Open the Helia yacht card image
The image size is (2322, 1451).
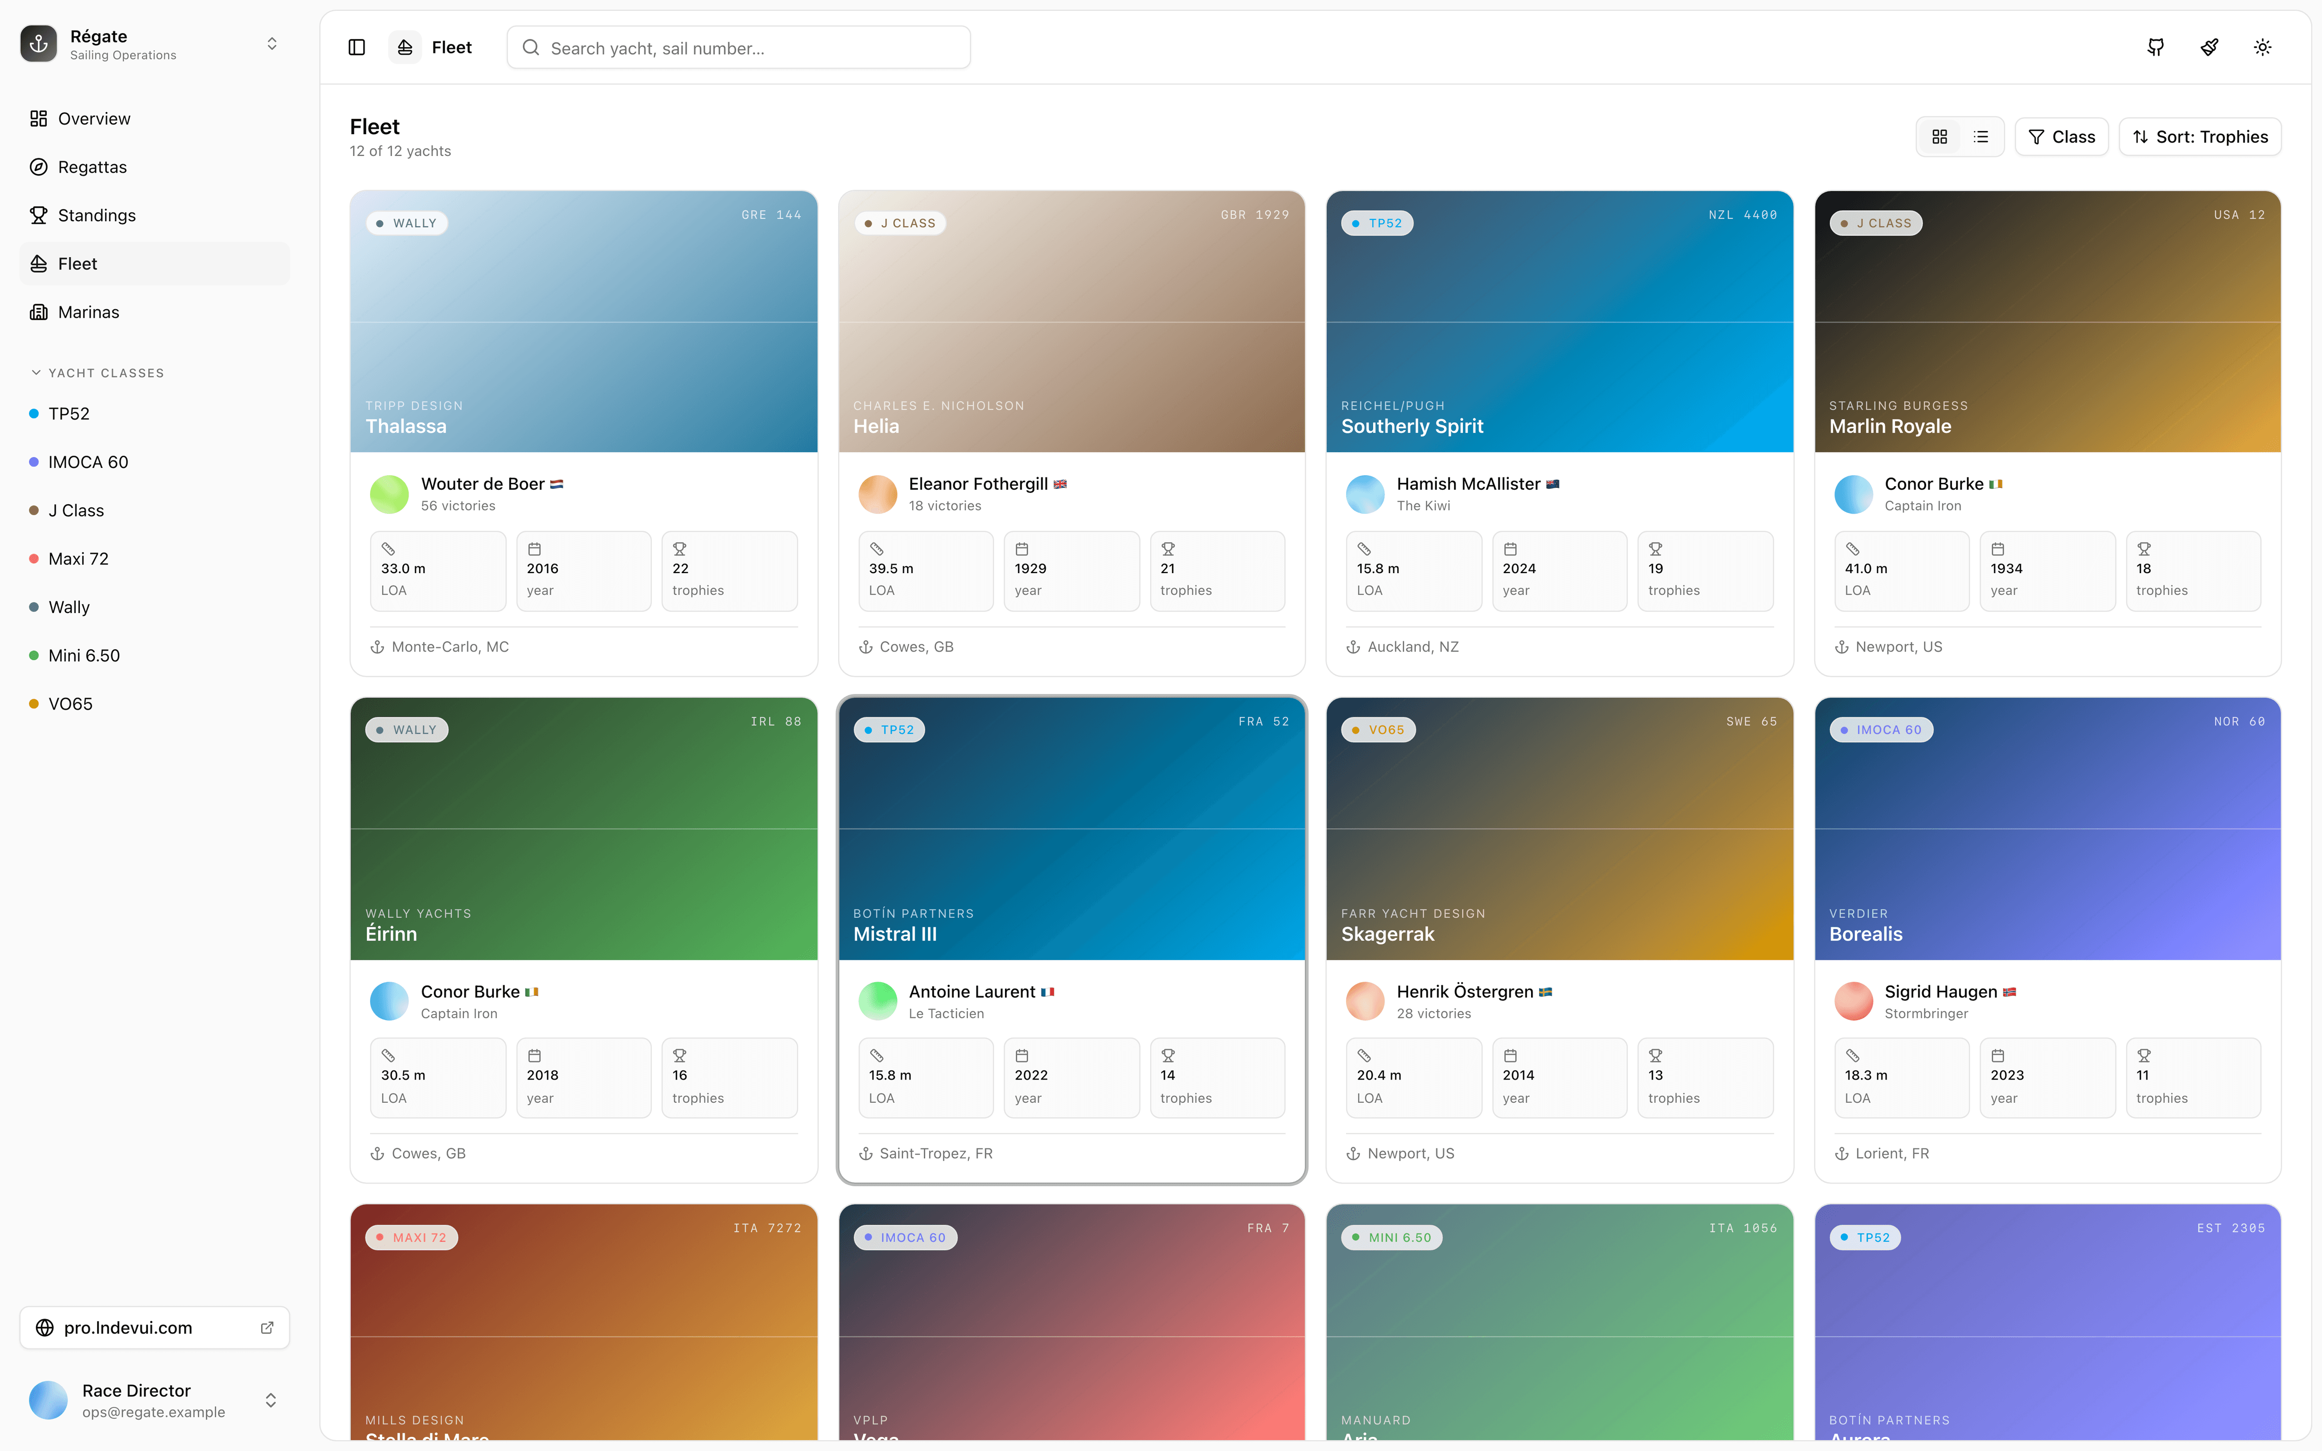pyautogui.click(x=1071, y=321)
